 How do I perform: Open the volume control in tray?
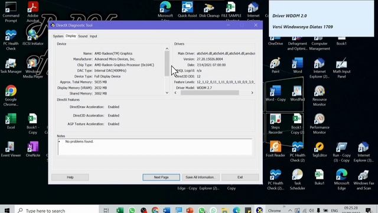pos(311,211)
